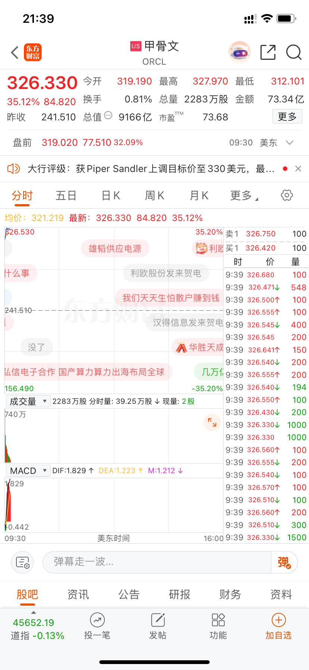Image resolution: width=309 pixels, height=670 pixels.
Task: Open the 资料 tab
Action: point(281,594)
